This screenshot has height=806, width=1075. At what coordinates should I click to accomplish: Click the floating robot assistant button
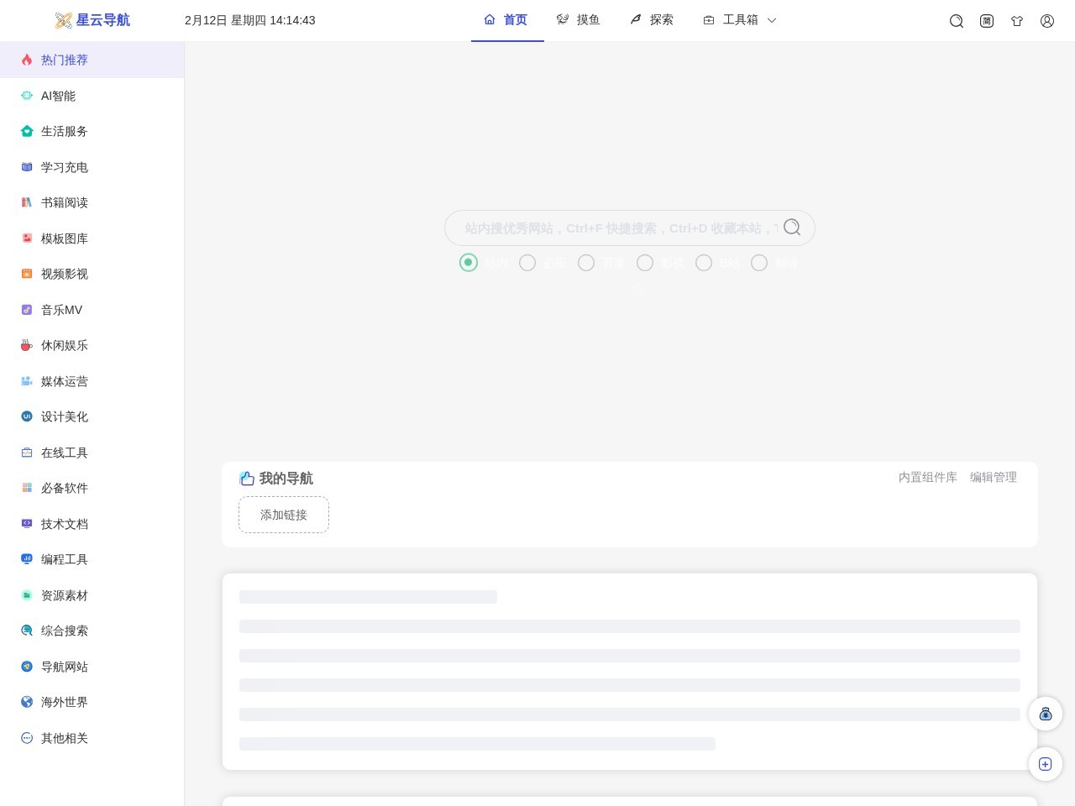coord(1046,714)
